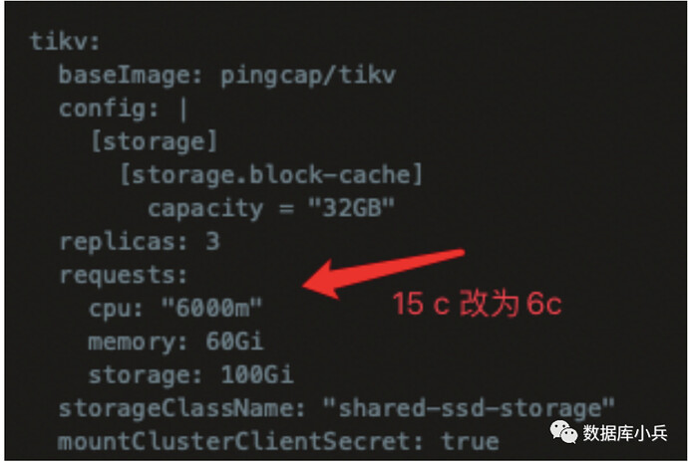Click the true value of mountClusterClientSecret
688x462 pixels.
pyautogui.click(x=471, y=441)
